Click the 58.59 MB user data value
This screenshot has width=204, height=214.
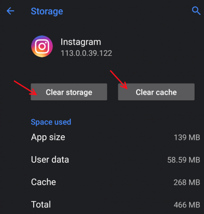184,160
